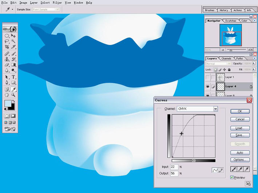Image resolution: width=258 pixels, height=193 pixels.
Task: Choose point-edit curve mode
Action: pyautogui.click(x=215, y=170)
